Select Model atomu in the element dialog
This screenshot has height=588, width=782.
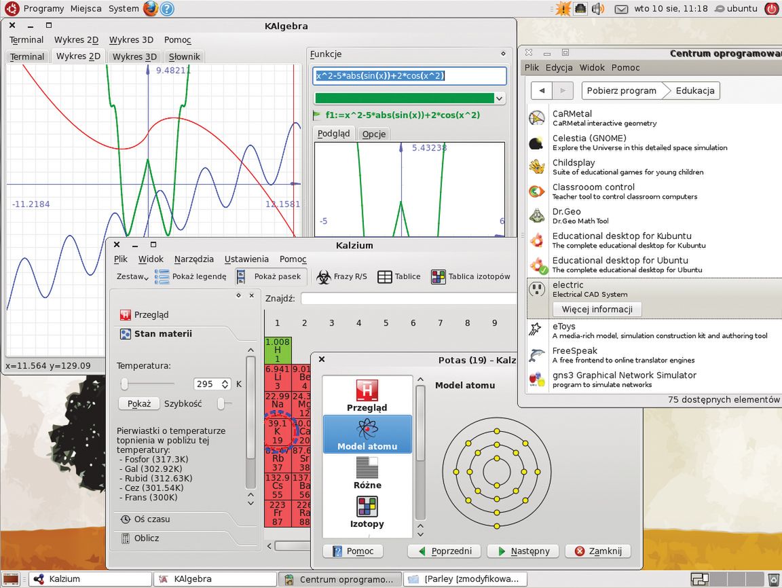point(367,434)
